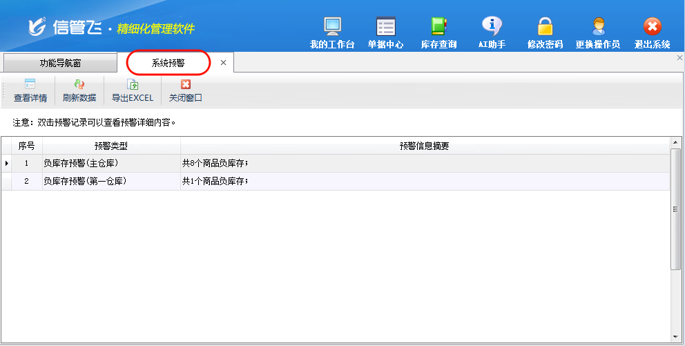Screen dimensions: 685x346
Task: Switch to the 功能导航窗 tab
Action: tap(60, 63)
